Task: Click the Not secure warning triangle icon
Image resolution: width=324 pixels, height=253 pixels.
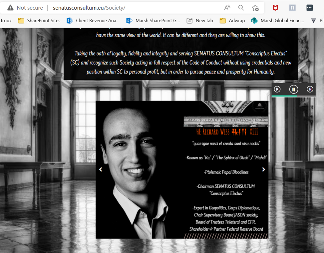Action: point(10,8)
